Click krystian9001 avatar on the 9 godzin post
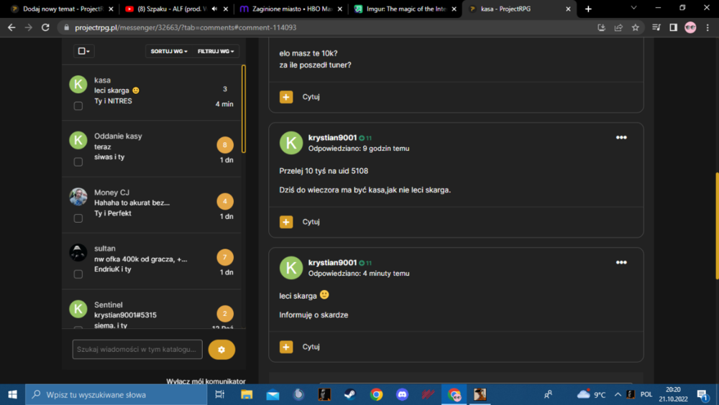719x405 pixels. pyautogui.click(x=291, y=142)
